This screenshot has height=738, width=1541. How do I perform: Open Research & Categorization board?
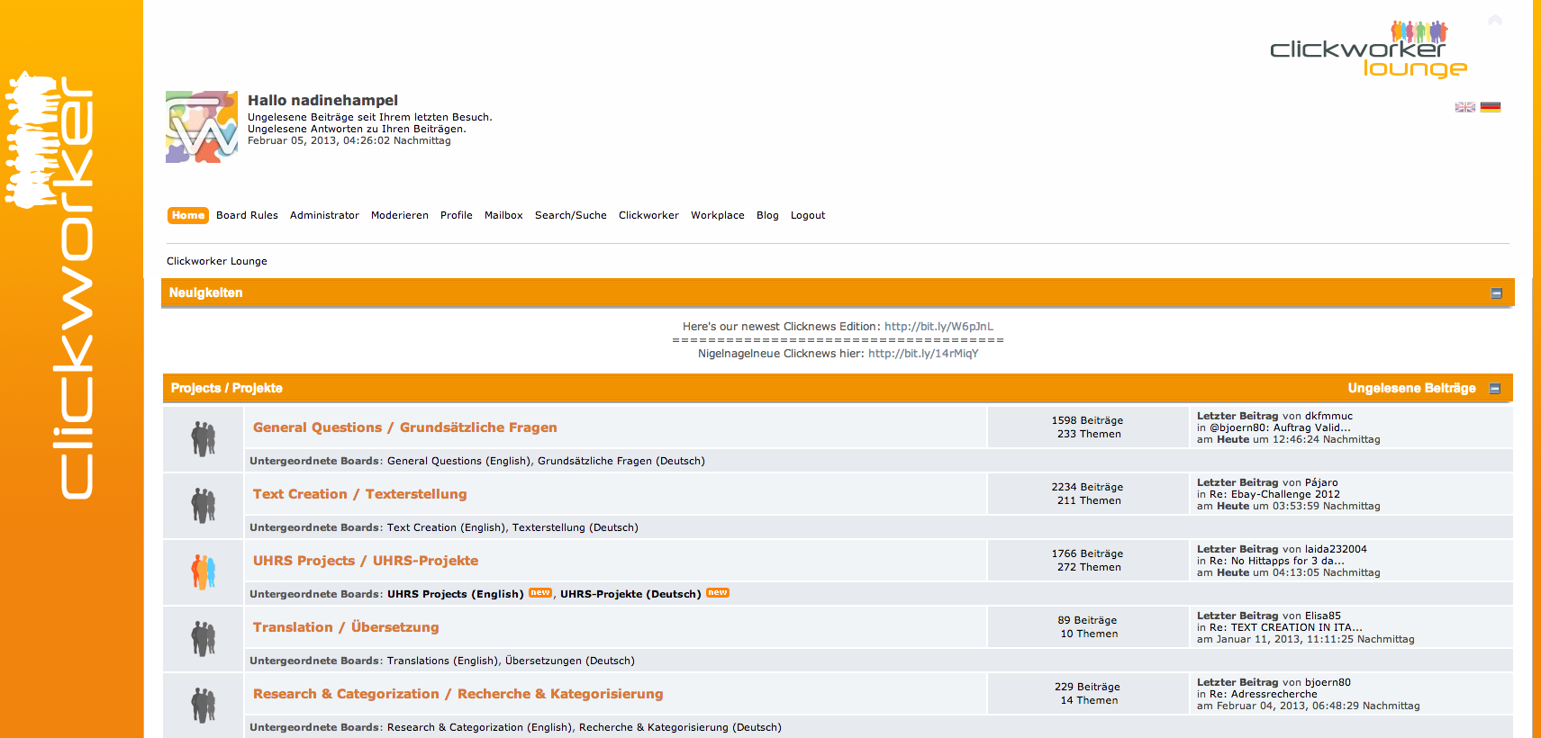pyautogui.click(x=458, y=694)
